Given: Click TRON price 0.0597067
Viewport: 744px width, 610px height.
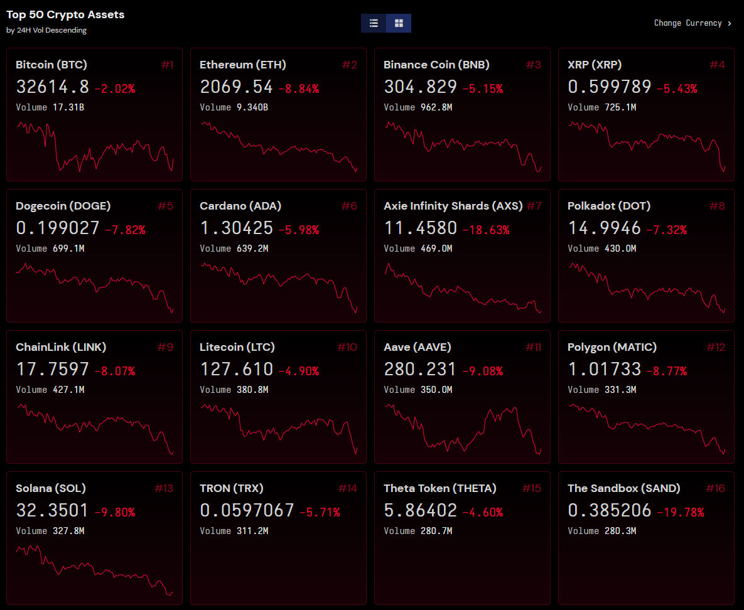Looking at the screenshot, I should click(x=247, y=510).
